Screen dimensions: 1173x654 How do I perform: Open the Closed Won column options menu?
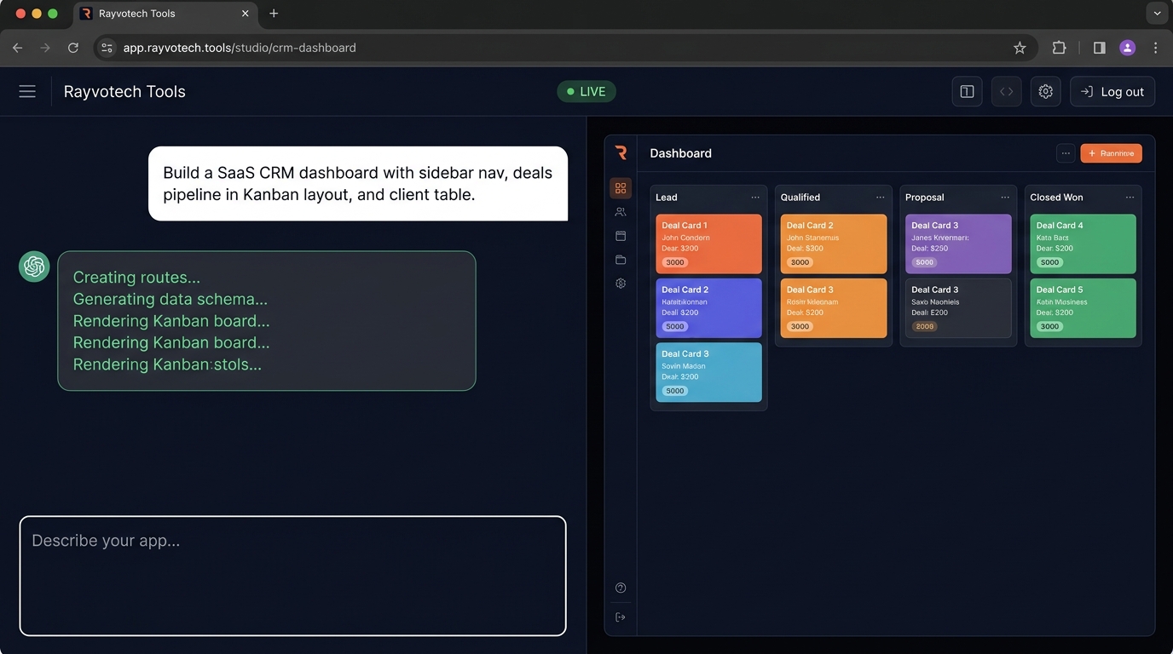click(x=1130, y=198)
